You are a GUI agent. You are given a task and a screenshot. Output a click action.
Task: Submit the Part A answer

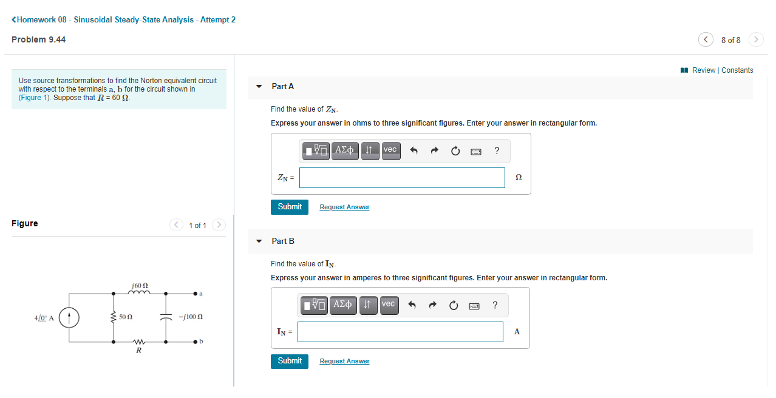290,207
